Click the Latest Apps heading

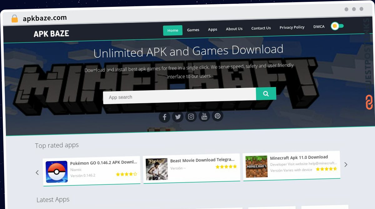(x=53, y=200)
